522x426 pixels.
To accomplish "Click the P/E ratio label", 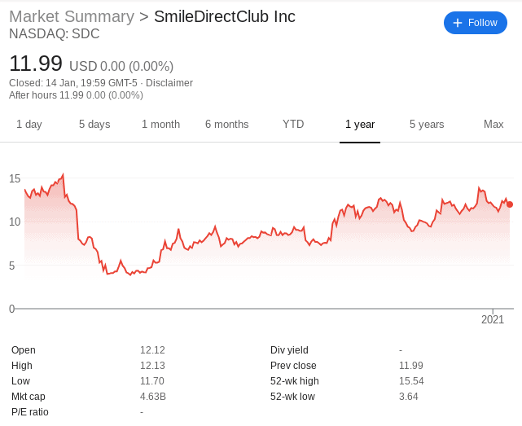I will point(30,412).
